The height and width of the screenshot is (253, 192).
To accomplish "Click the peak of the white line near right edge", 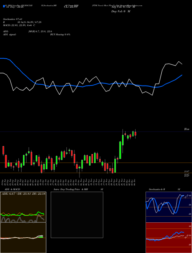I will point(179,61).
